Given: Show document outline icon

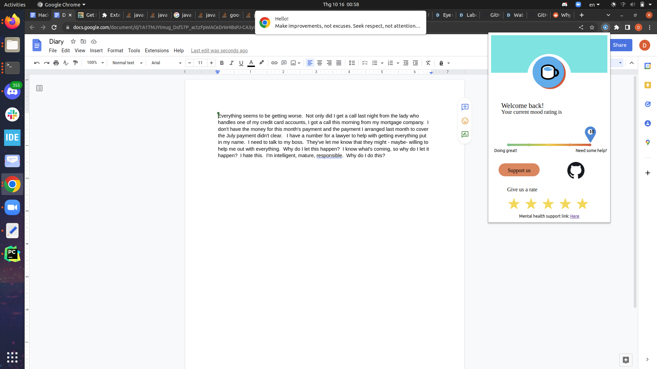Looking at the screenshot, I should [39, 88].
